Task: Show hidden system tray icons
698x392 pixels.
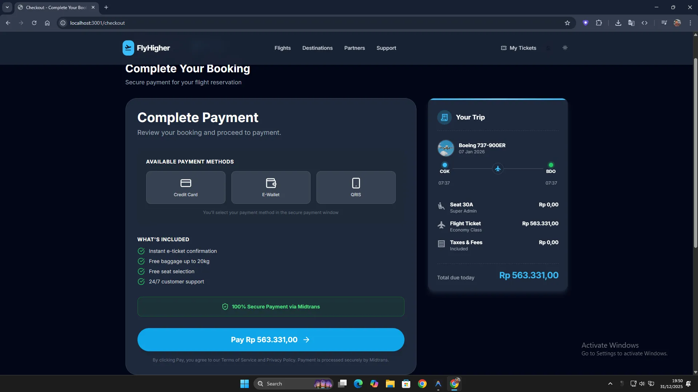Action: pos(610,384)
